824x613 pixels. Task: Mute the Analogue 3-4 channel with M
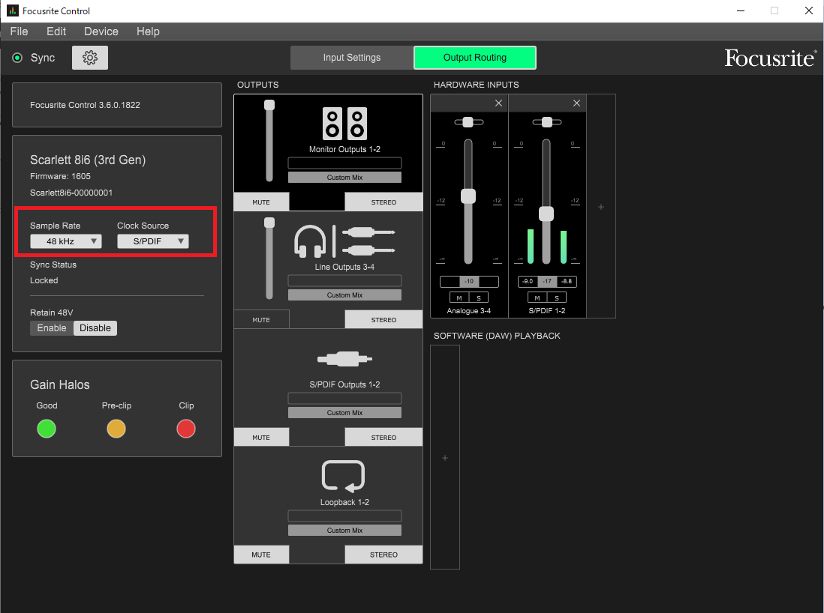459,298
